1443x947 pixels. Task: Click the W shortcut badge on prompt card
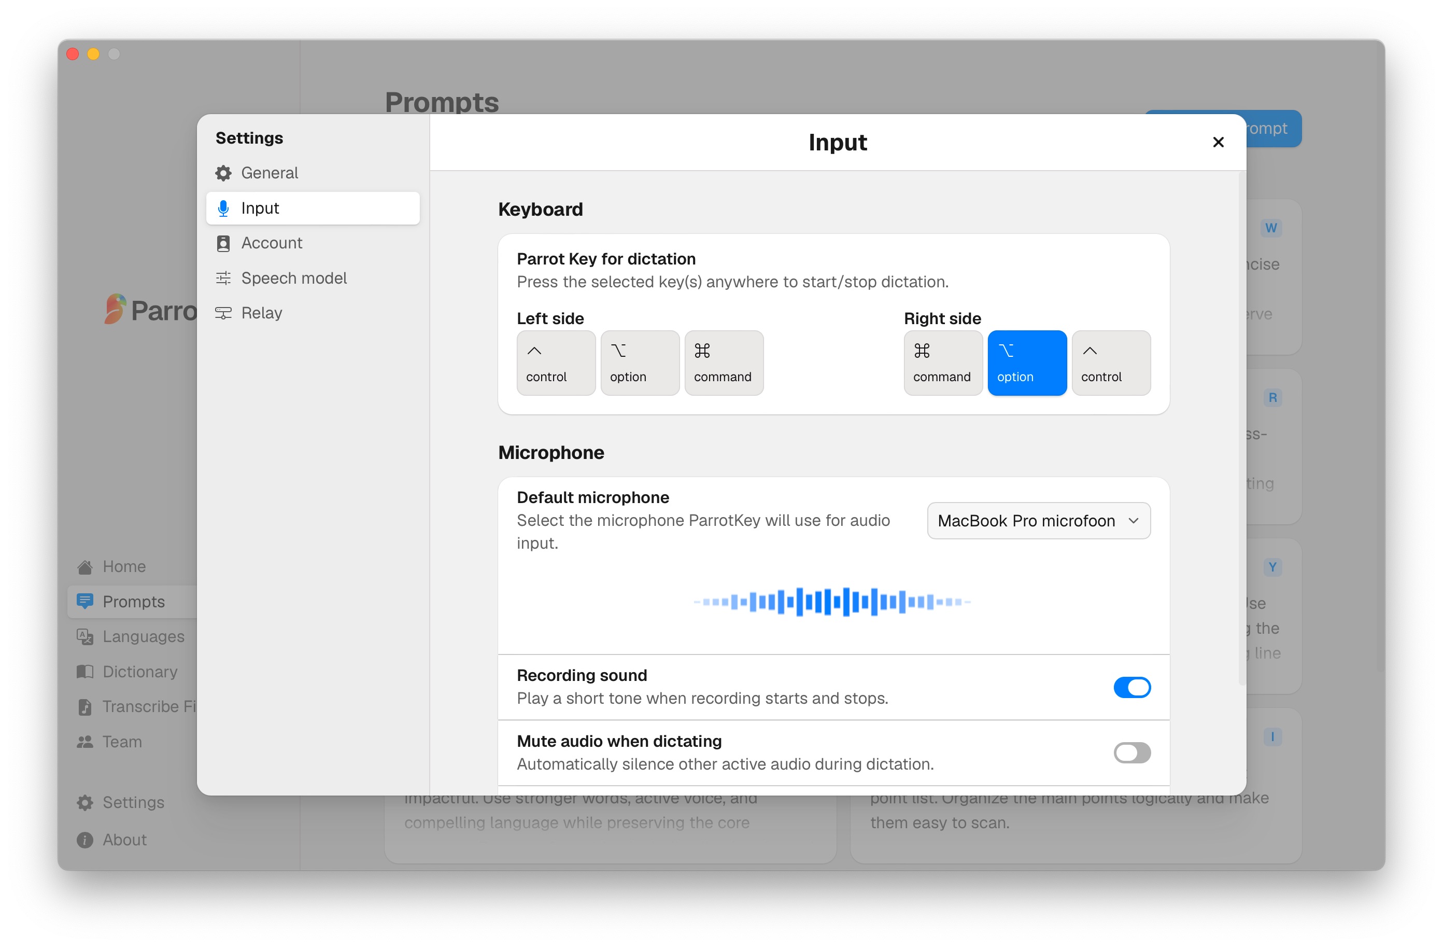[x=1271, y=228]
